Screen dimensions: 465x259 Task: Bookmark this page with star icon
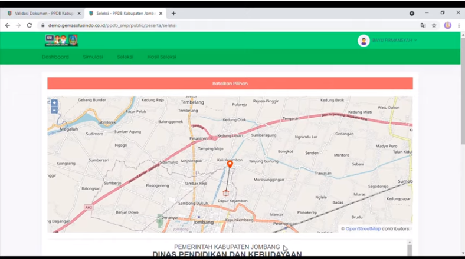coord(434,25)
